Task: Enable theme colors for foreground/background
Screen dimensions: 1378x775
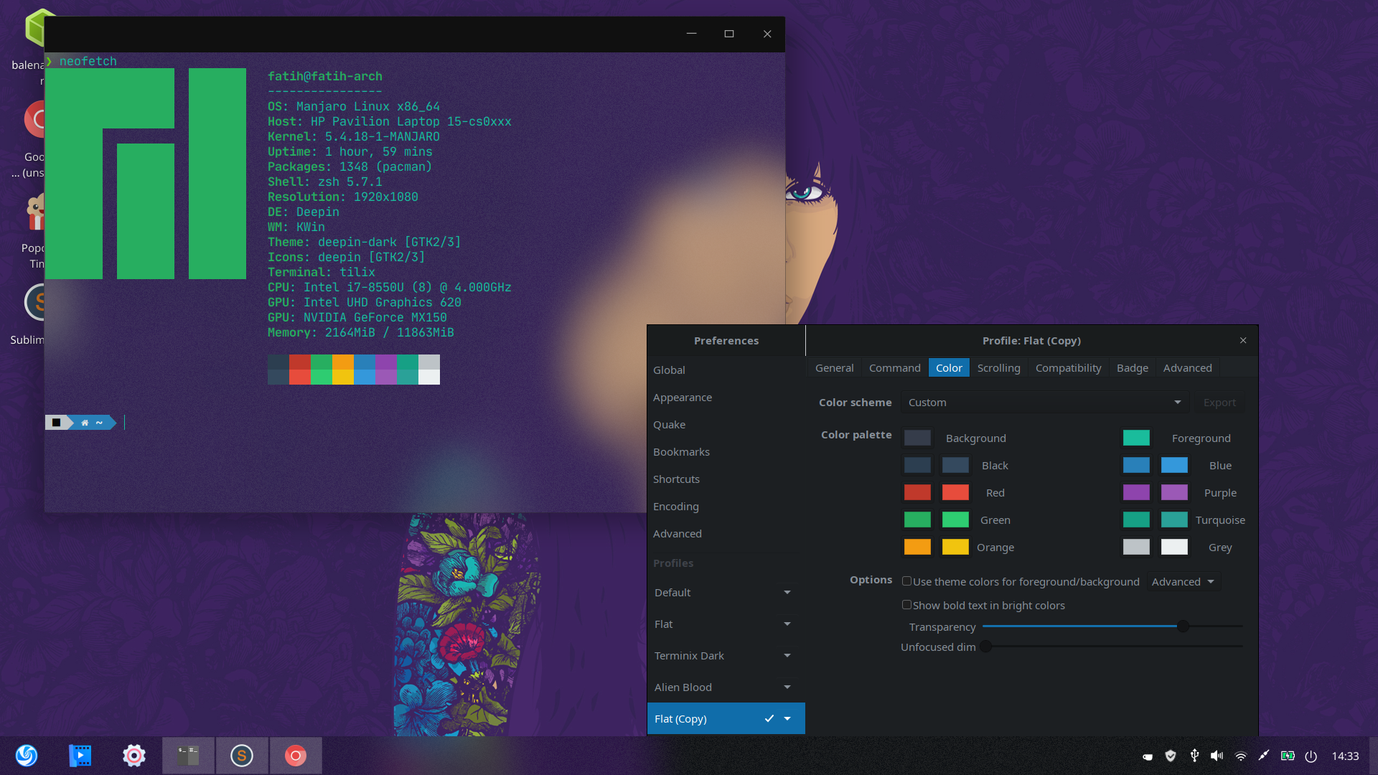Action: coord(907,581)
